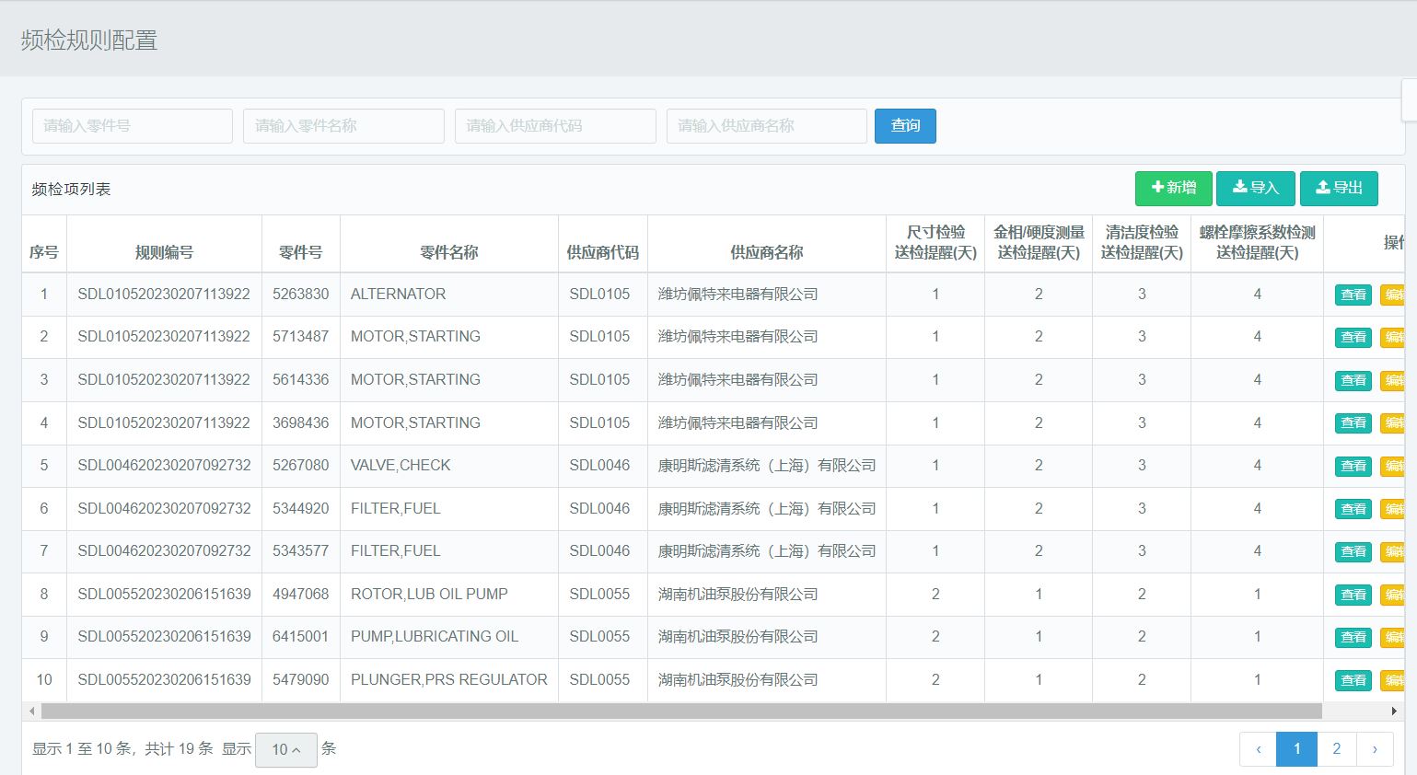This screenshot has height=775, width=1417.
Task: Click part number 5479090 cell
Action: tap(301, 680)
